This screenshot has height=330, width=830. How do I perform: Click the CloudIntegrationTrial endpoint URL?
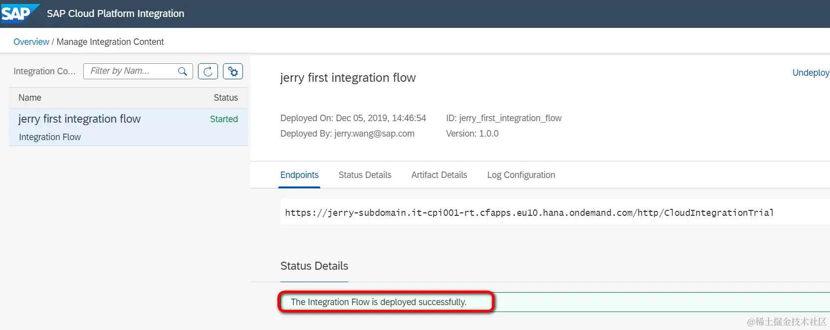point(529,213)
